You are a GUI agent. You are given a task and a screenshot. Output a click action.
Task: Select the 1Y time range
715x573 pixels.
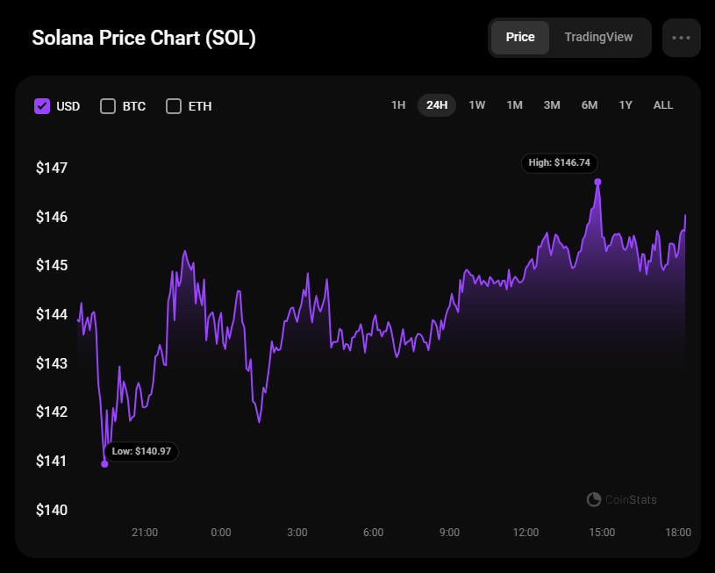tap(626, 105)
